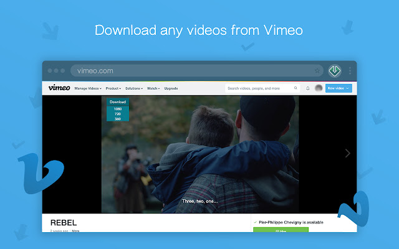The image size is (399, 249).
Task: Click the search magnifier icon
Action: pyautogui.click(x=296, y=88)
